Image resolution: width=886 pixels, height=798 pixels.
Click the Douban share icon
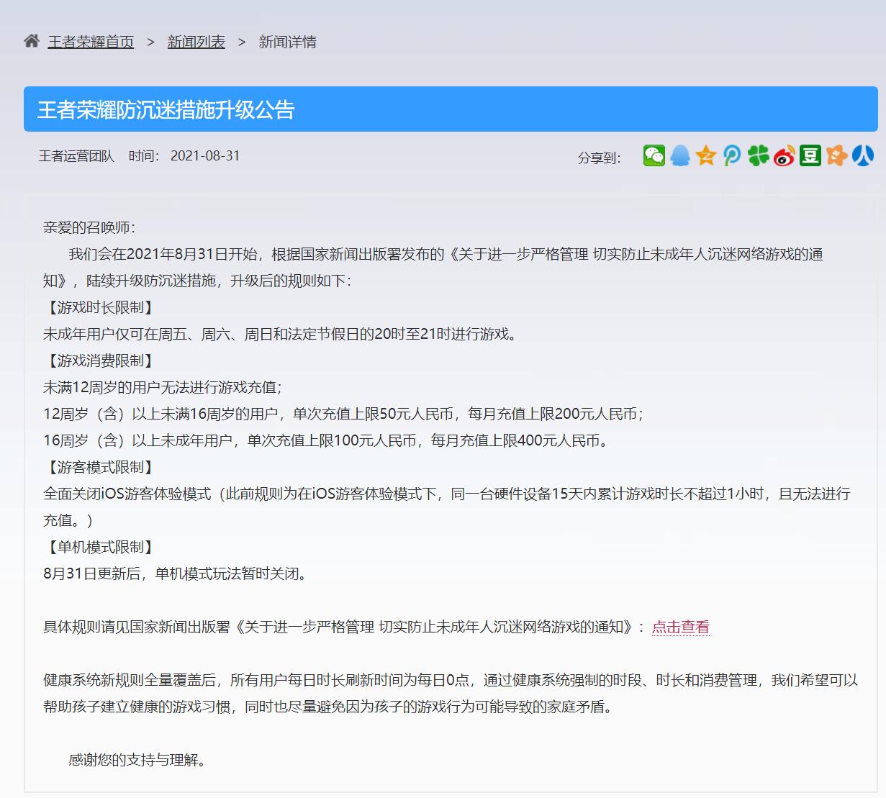810,155
